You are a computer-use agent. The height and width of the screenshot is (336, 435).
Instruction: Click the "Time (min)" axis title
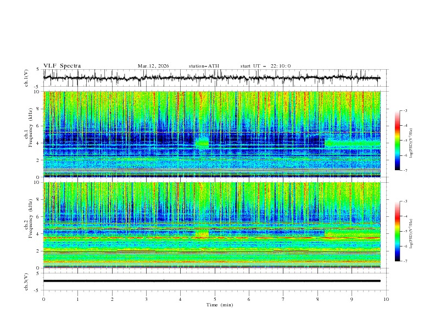point(220,305)
